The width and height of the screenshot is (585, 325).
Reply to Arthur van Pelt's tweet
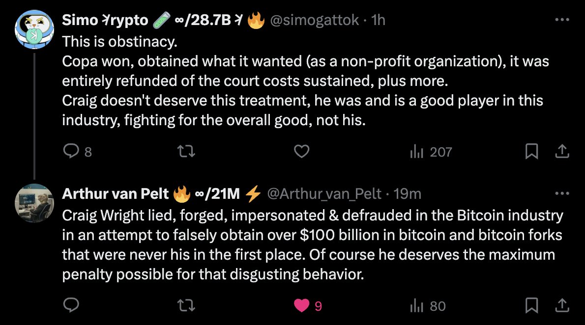(x=71, y=306)
